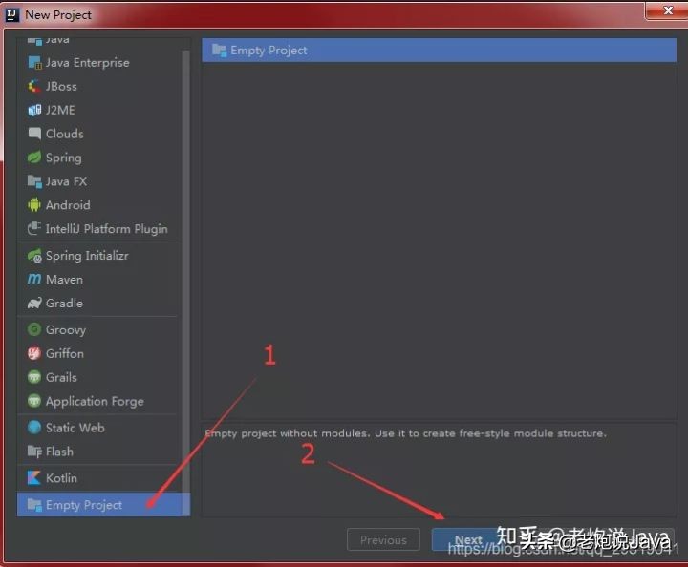Click the Static Web globe icon

[34, 428]
